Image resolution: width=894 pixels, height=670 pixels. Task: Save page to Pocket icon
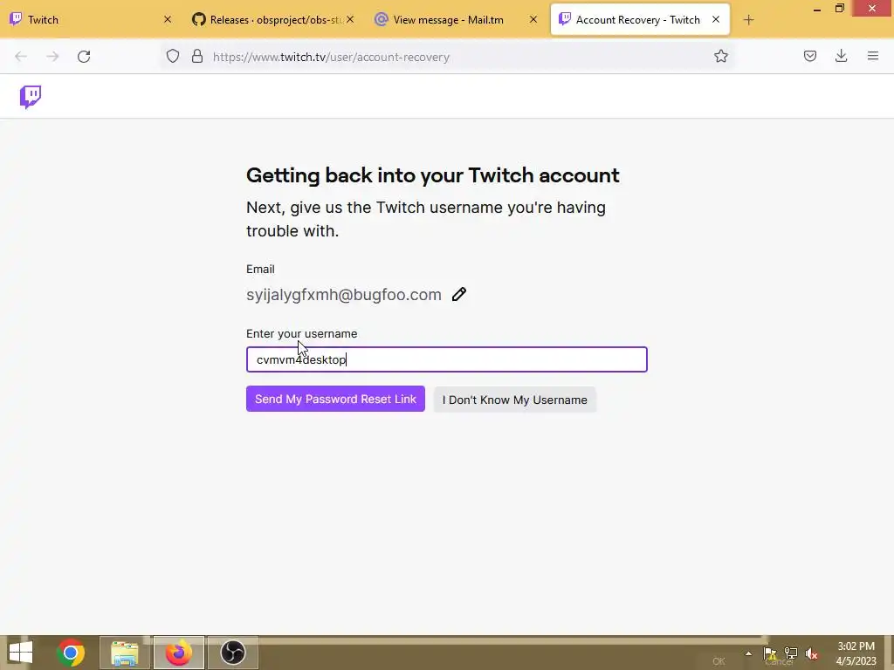810,56
